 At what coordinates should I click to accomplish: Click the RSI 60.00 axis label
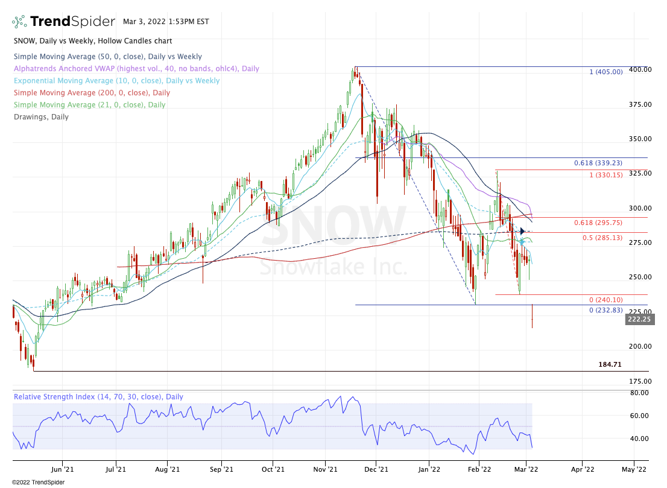pos(639,416)
